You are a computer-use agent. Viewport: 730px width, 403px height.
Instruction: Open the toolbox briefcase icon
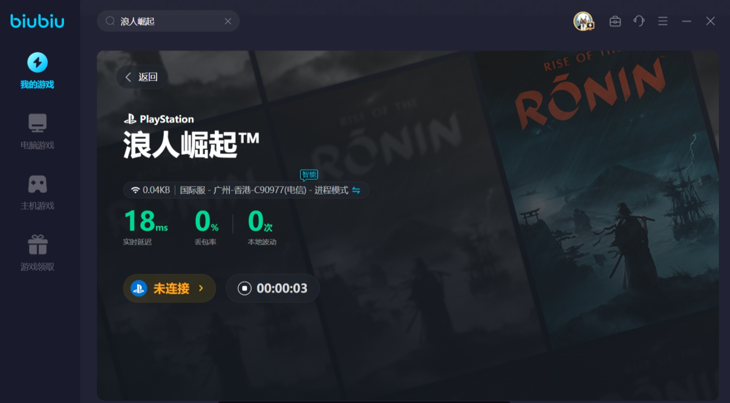pos(615,21)
